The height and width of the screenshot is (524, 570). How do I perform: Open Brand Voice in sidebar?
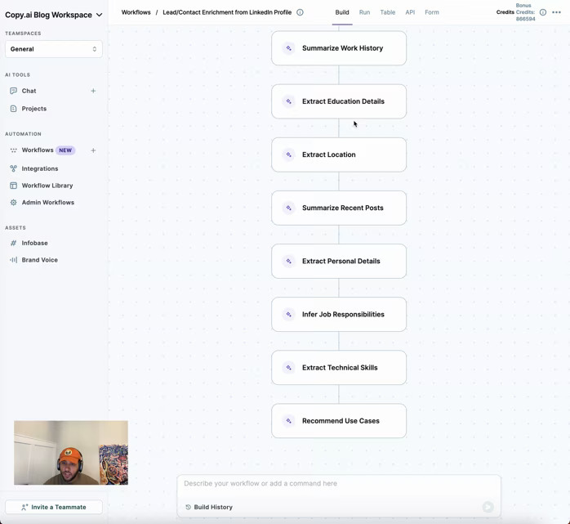coord(39,260)
